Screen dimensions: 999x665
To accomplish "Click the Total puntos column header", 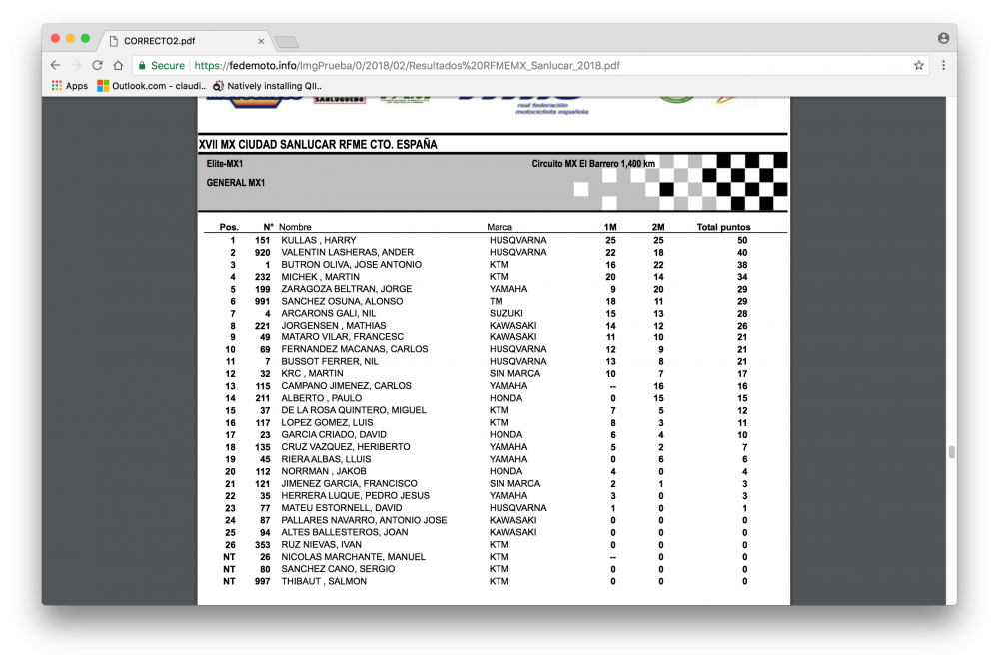I will pos(723,227).
